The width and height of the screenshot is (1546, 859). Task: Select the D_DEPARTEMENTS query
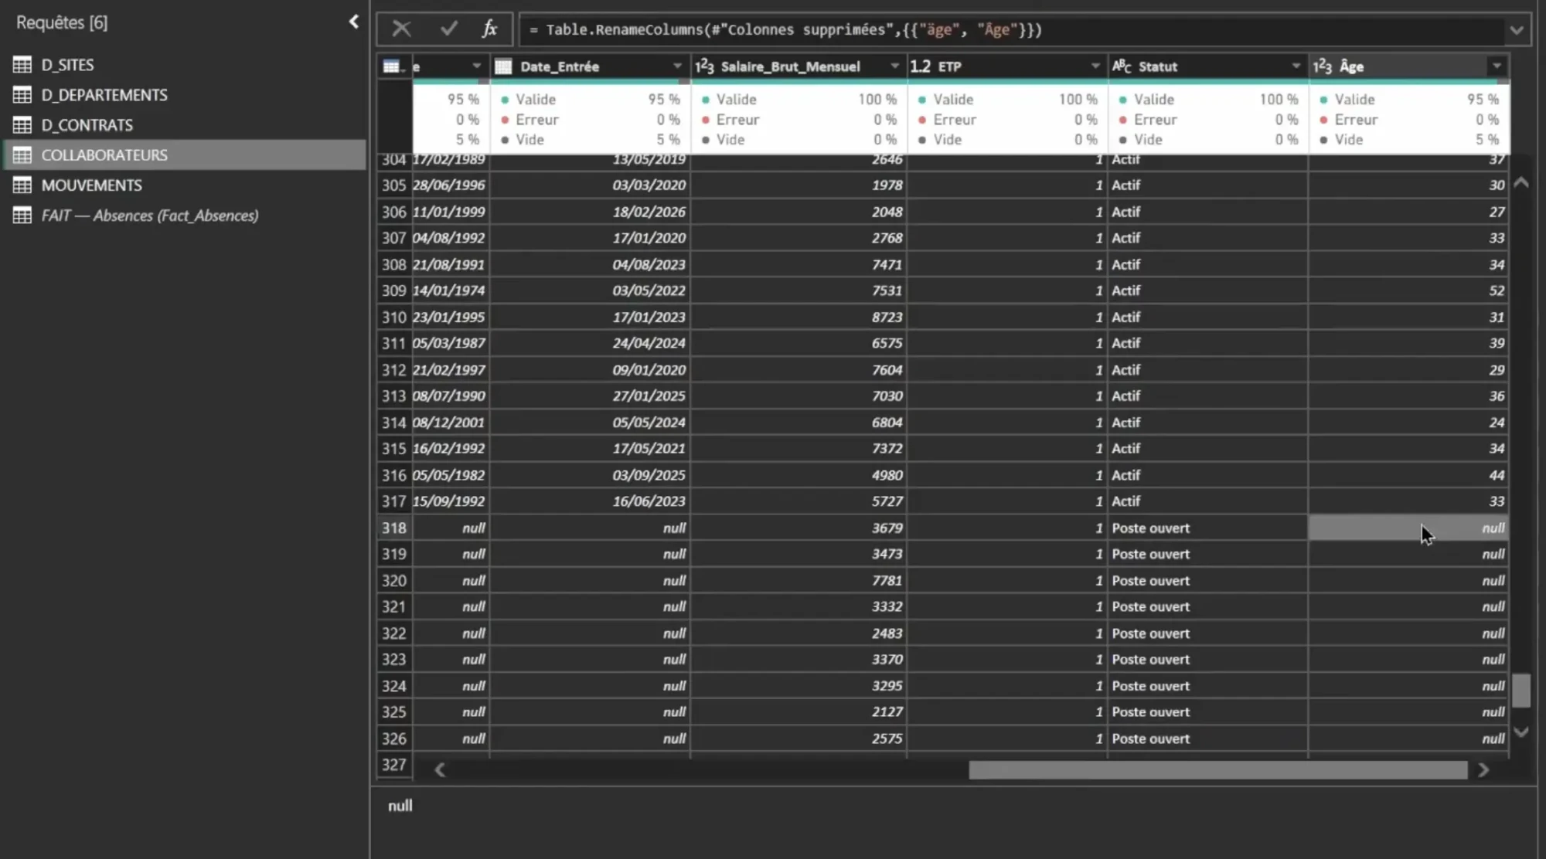[104, 95]
